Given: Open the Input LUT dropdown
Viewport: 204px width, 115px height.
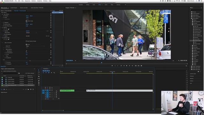Looking at the screenshot, I should point(35,46).
